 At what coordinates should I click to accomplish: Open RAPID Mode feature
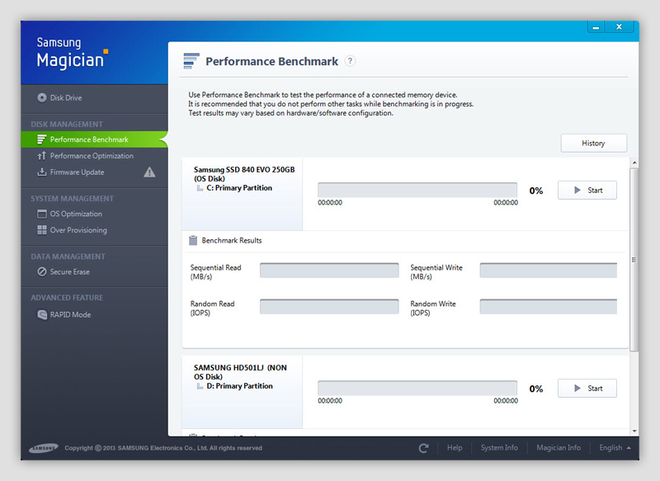pyautogui.click(x=94, y=314)
